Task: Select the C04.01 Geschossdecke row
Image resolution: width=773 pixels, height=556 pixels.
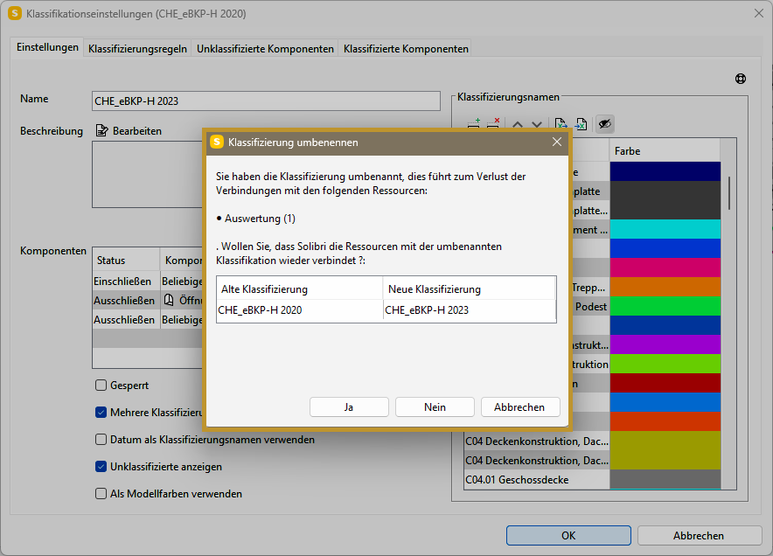Action: coord(537,480)
